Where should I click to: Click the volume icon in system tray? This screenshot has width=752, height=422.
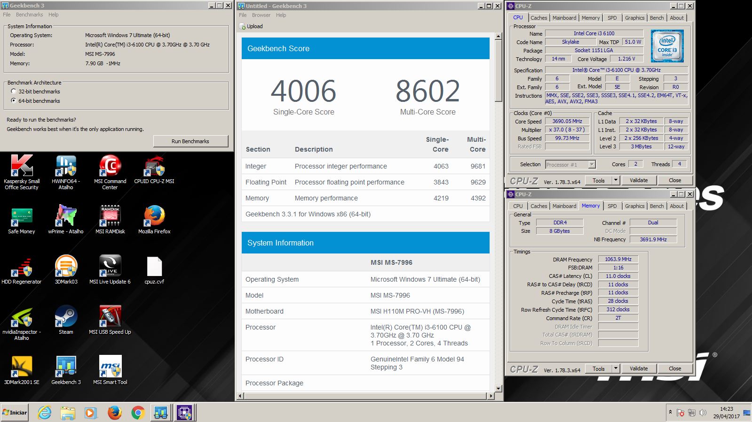click(x=703, y=413)
